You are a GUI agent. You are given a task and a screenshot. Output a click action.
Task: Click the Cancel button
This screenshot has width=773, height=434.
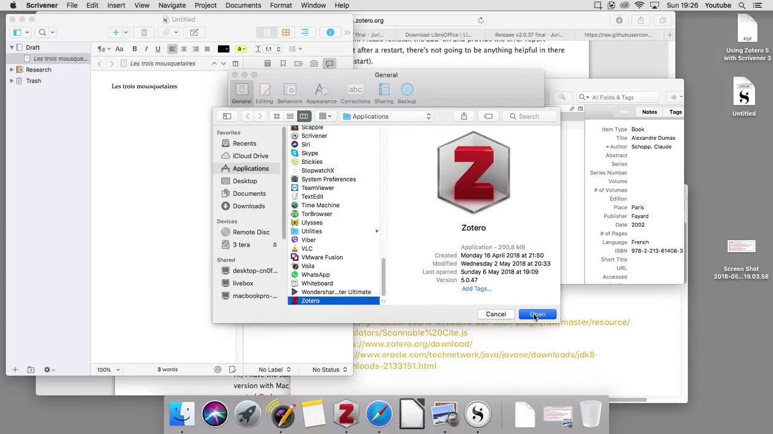point(496,314)
